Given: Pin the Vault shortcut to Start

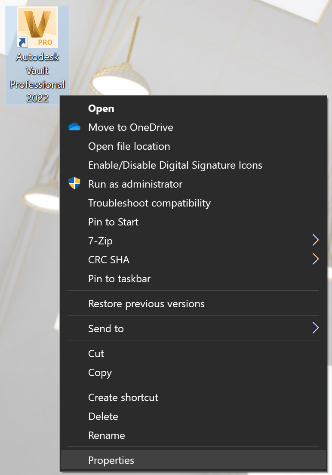Looking at the screenshot, I should [x=113, y=222].
